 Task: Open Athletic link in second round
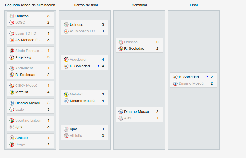click(21, 138)
